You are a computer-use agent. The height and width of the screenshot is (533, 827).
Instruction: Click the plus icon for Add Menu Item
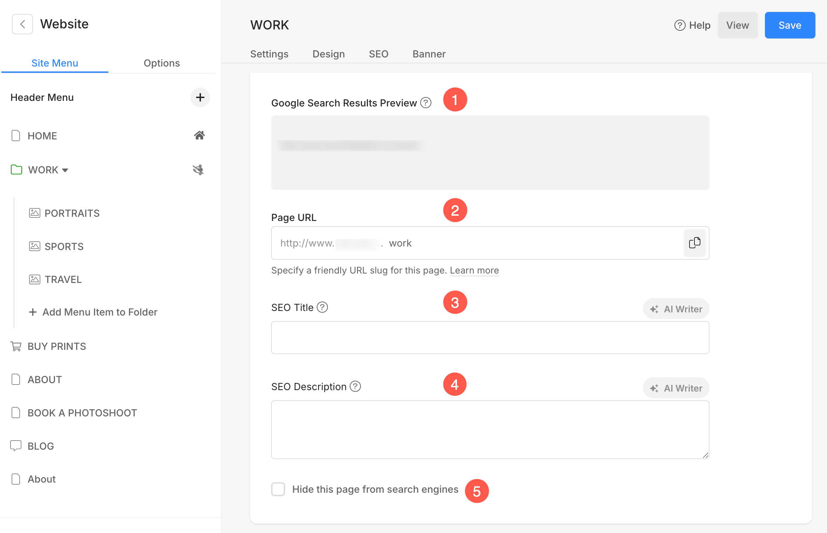coord(33,312)
